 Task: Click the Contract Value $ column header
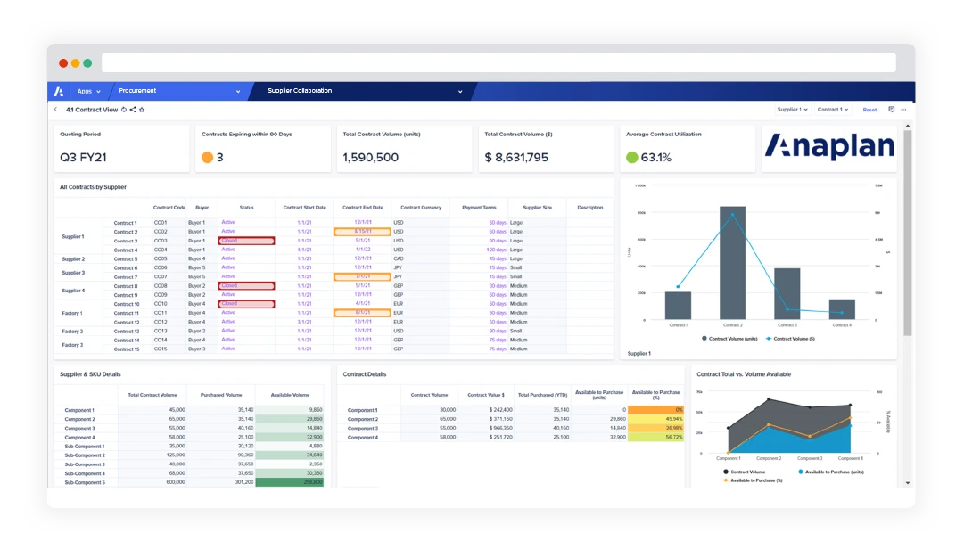pos(486,395)
